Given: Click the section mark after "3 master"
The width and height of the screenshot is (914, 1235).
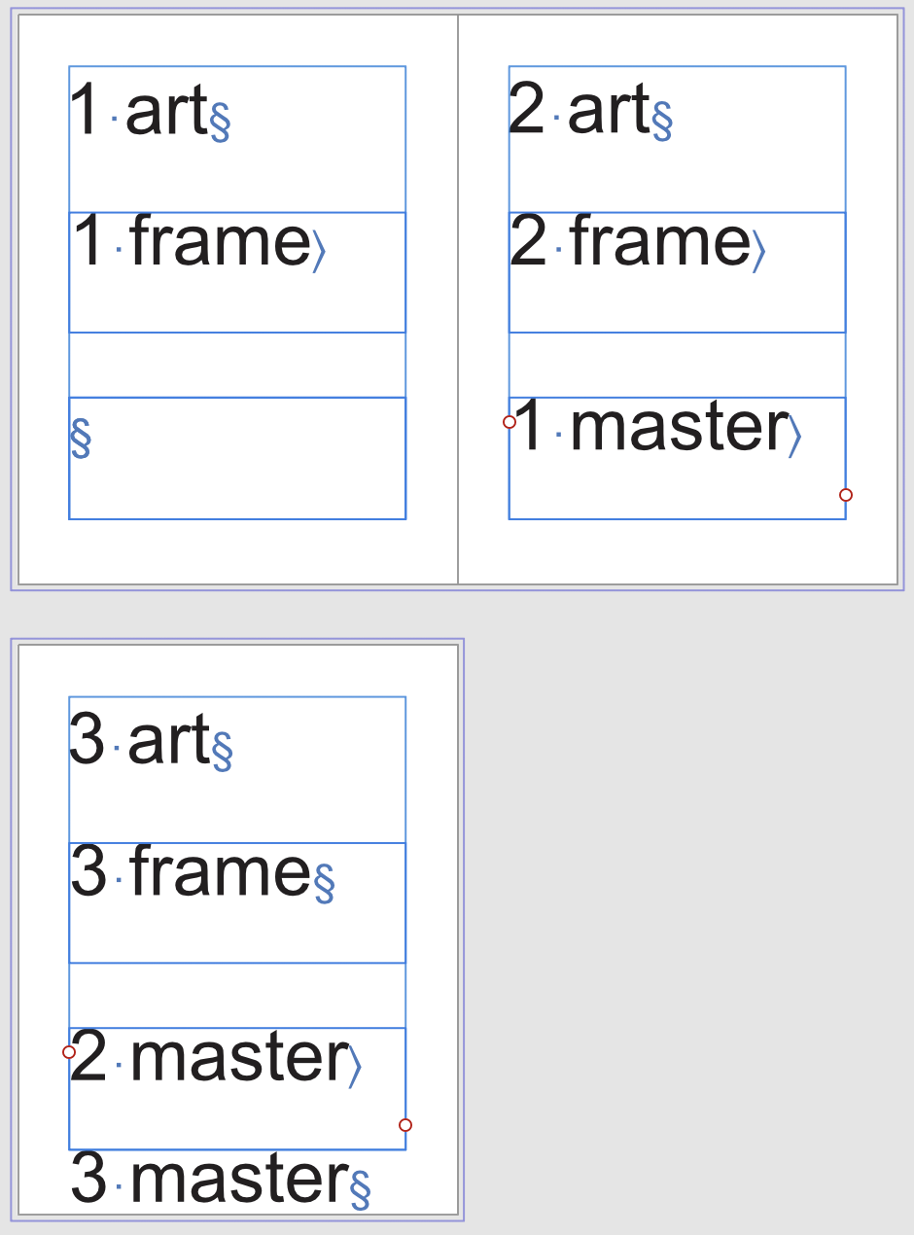Looking at the screenshot, I should [360, 1188].
